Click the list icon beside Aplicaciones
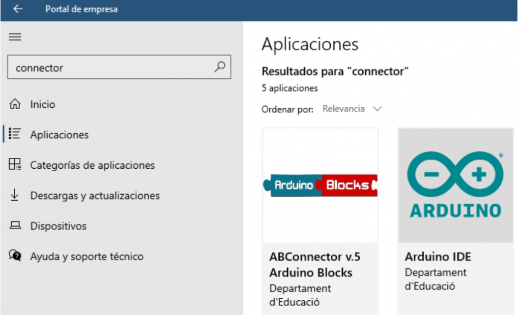Image resolution: width=521 pixels, height=315 pixels. pos(15,135)
